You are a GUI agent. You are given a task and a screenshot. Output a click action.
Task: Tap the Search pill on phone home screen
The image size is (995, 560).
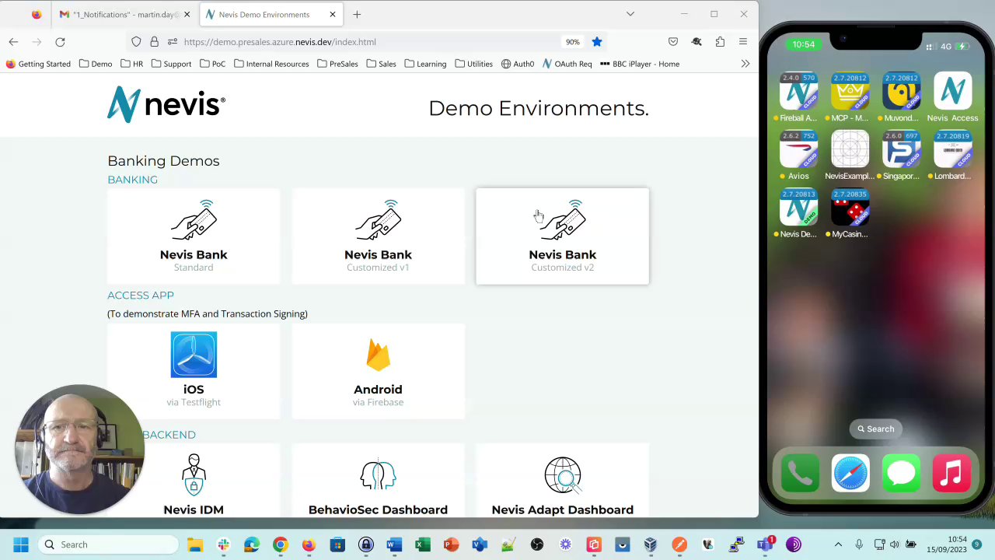coord(875,429)
